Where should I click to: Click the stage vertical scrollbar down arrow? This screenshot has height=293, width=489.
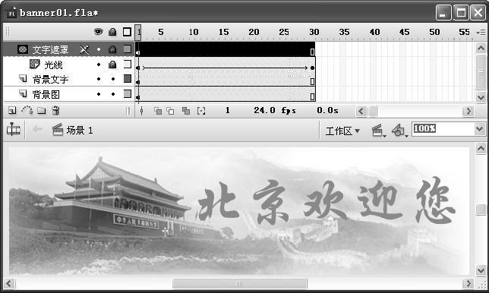481,270
